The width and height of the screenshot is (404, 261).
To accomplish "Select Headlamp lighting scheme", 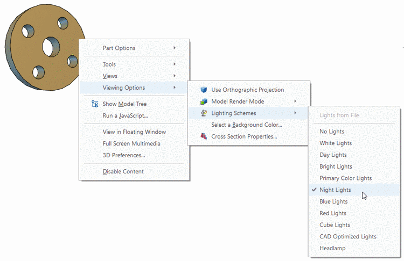I will (x=354, y=248).
